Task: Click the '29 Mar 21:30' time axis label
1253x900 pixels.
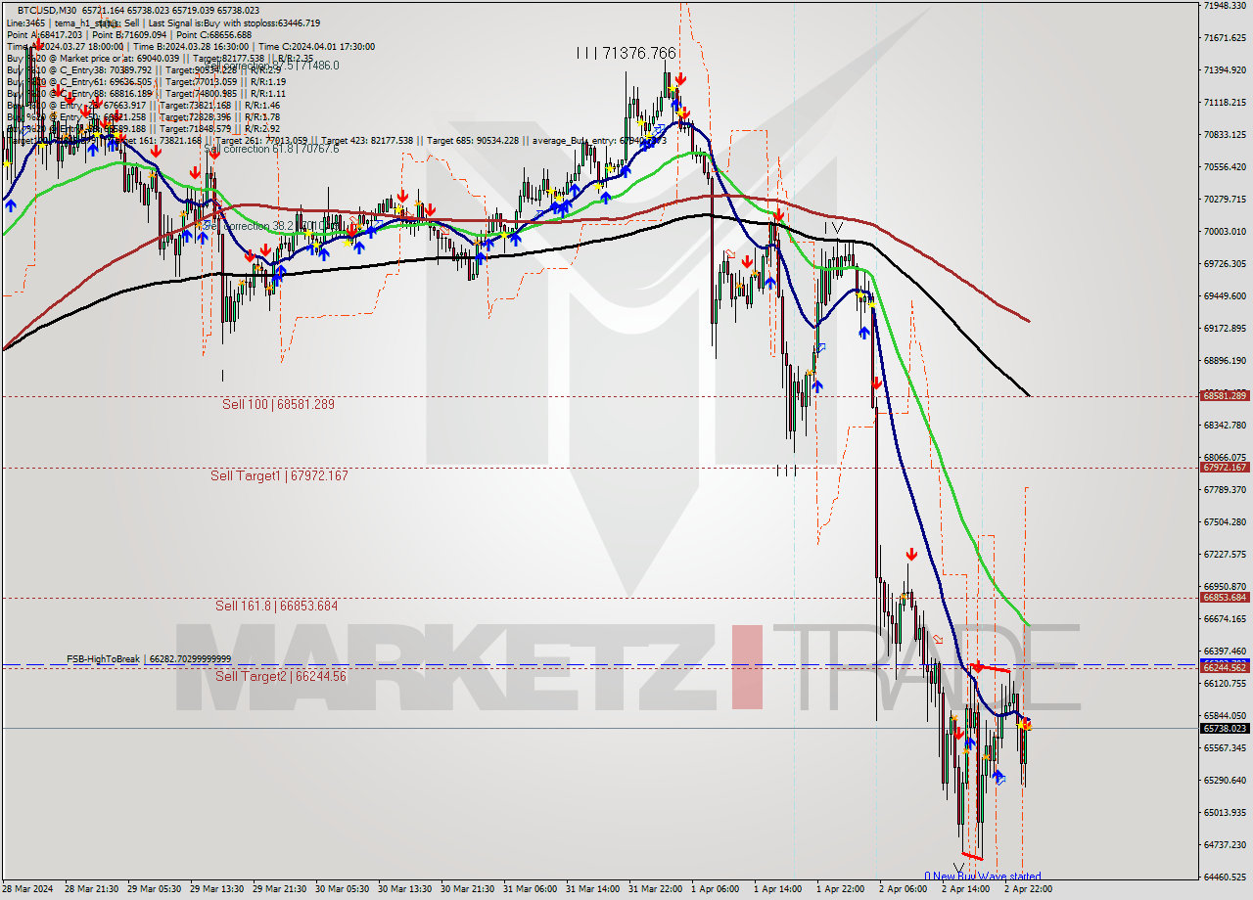Action: pos(281,889)
